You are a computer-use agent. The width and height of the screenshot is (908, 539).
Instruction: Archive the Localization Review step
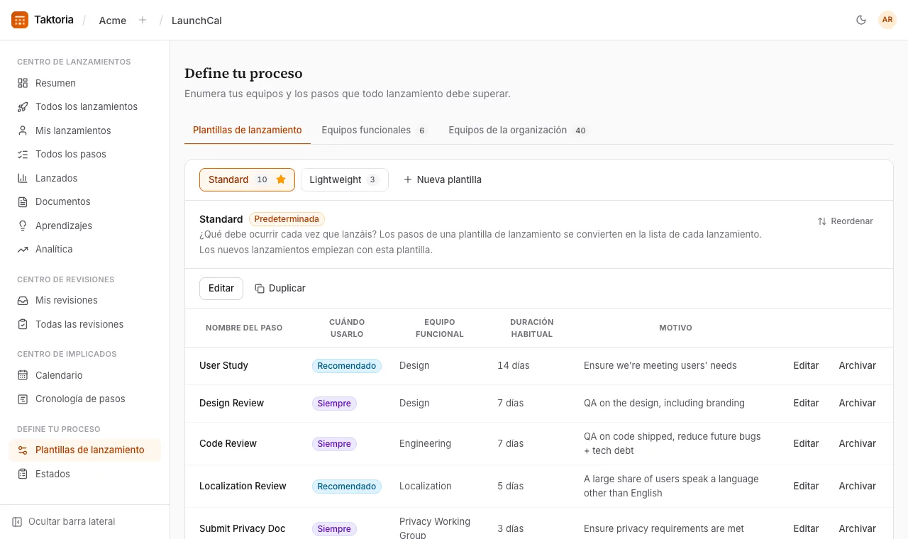857,486
